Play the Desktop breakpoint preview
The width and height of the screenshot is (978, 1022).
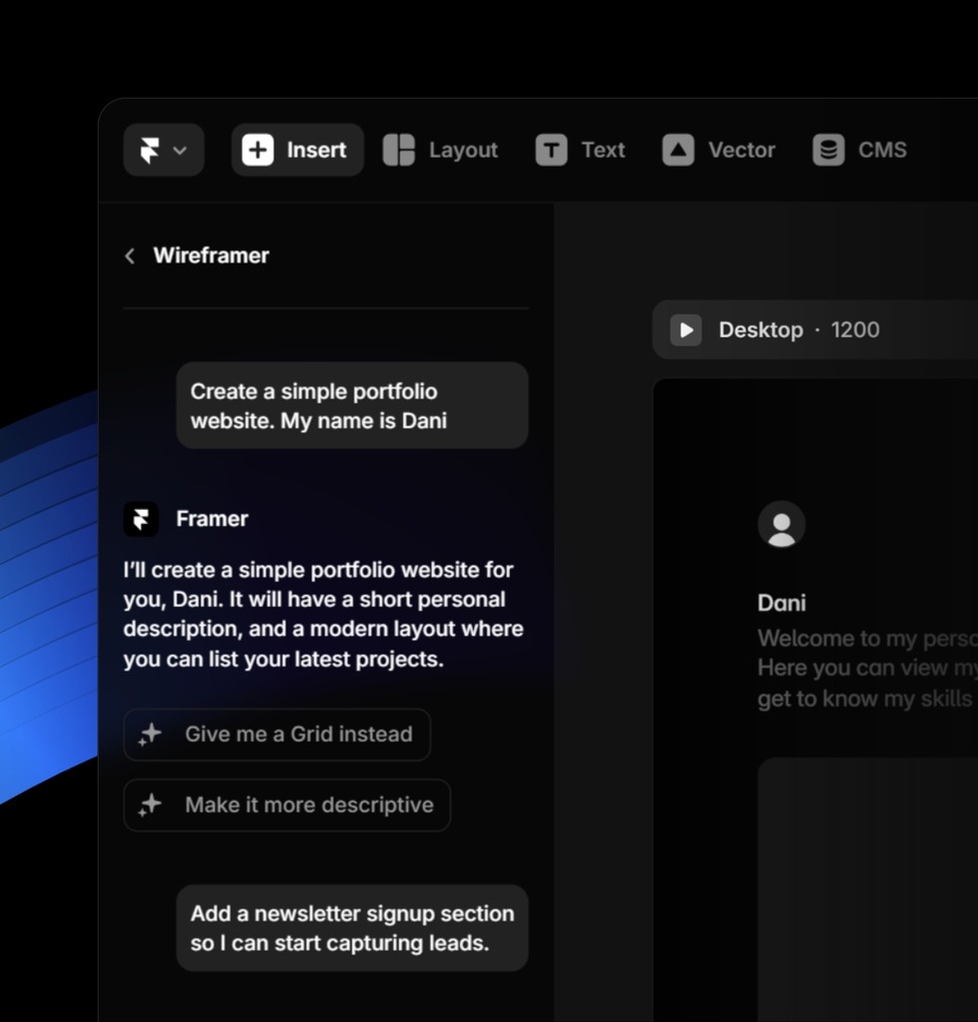click(686, 329)
